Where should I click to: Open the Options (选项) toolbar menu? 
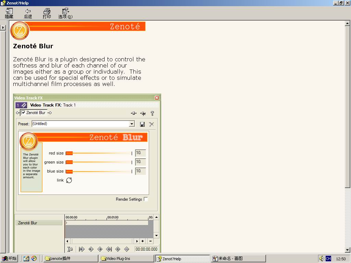[x=65, y=13]
